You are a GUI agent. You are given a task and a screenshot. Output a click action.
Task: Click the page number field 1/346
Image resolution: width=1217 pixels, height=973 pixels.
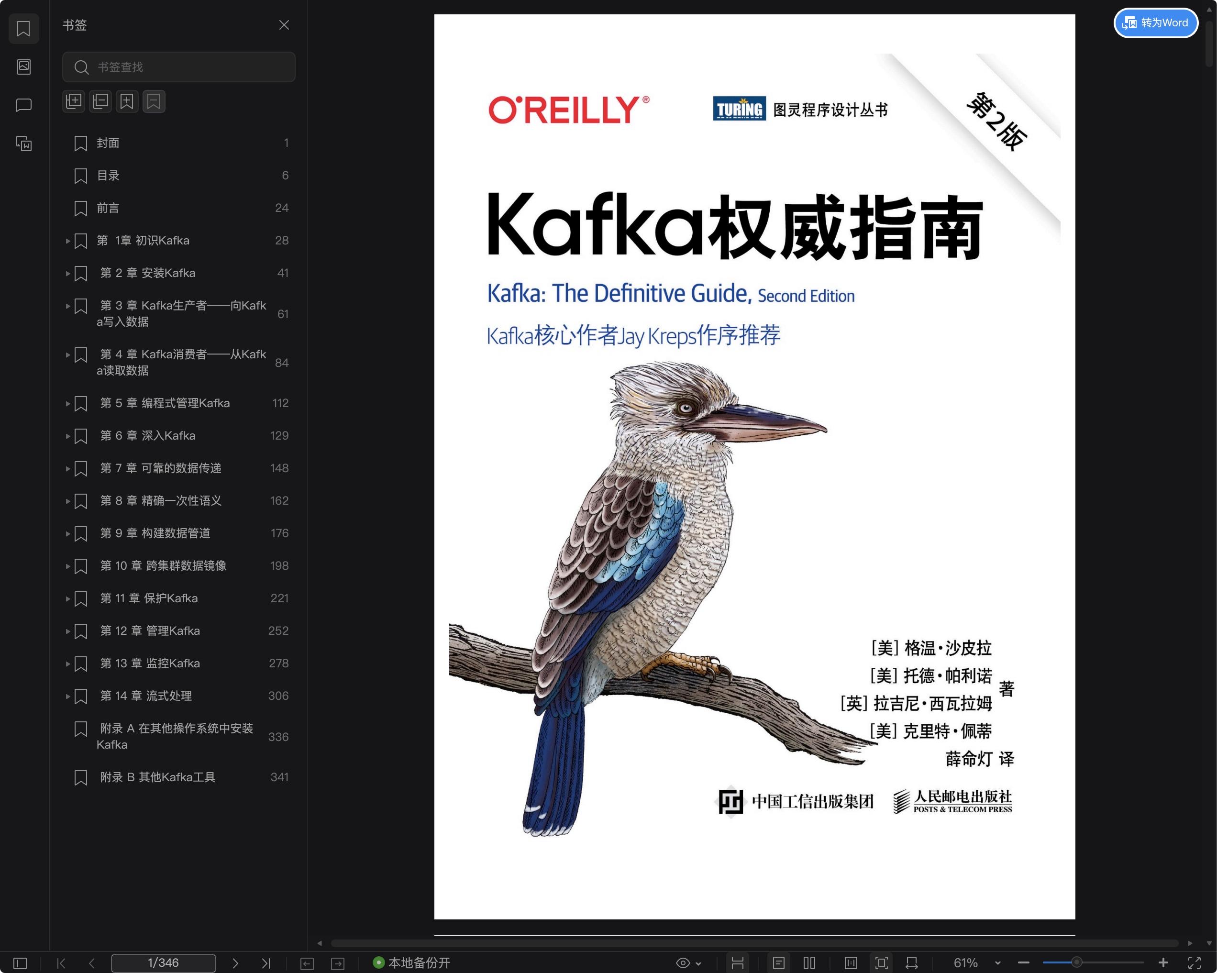pyautogui.click(x=163, y=963)
